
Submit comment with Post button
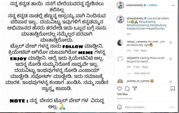click(172, 107)
